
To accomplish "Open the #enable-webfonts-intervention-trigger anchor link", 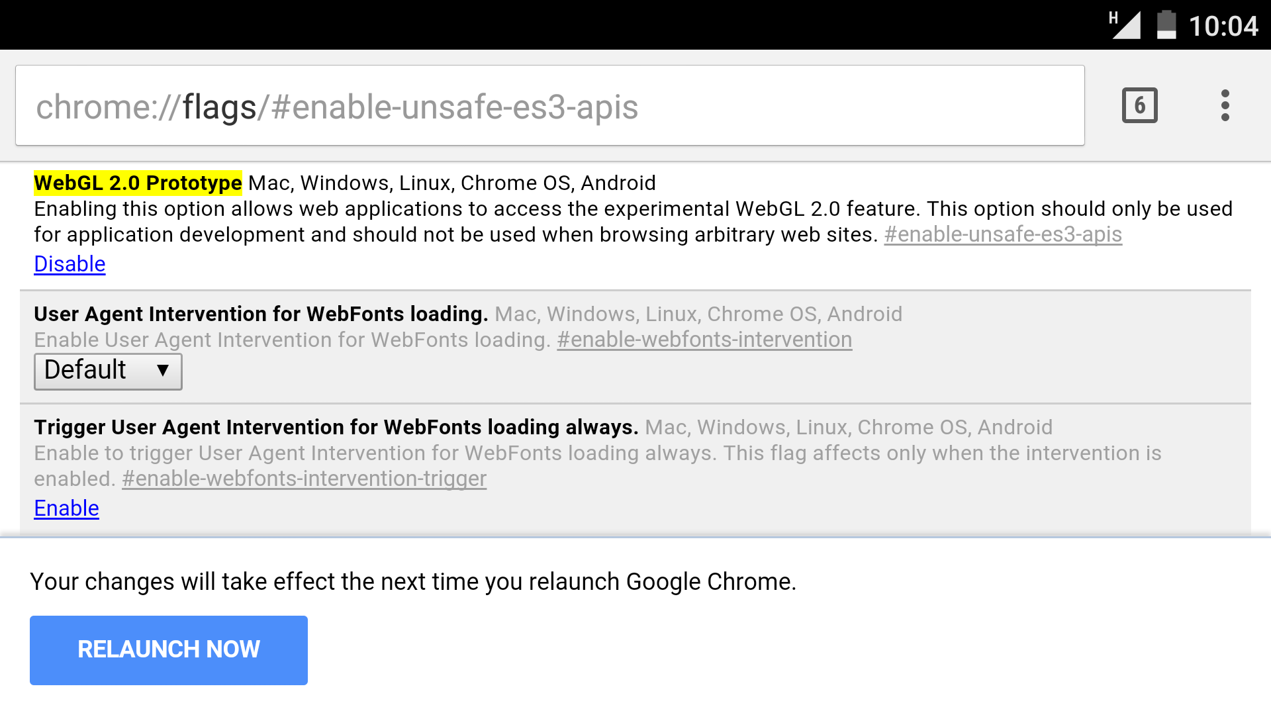I will click(305, 479).
